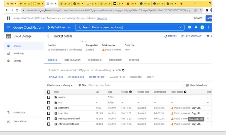Select all objects with header checkbox
Screen dimensions: 226x135
point(49,92)
